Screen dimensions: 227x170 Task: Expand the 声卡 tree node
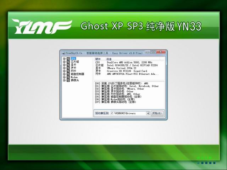click(64, 68)
